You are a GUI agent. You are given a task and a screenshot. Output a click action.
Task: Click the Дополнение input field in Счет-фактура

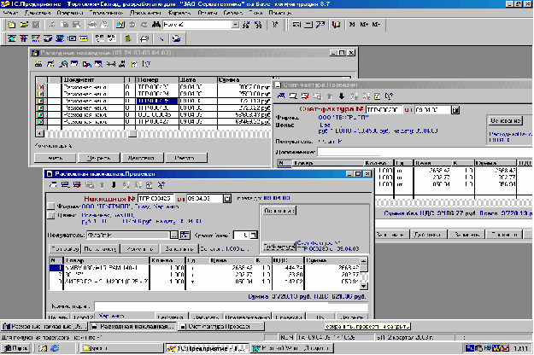(425, 152)
